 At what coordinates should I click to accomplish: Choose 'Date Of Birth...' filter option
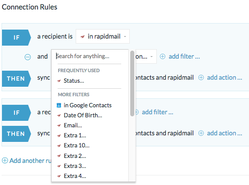pos(83,115)
